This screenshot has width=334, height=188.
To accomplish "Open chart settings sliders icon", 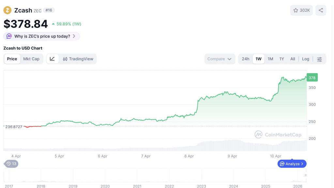I will pyautogui.click(x=319, y=59).
